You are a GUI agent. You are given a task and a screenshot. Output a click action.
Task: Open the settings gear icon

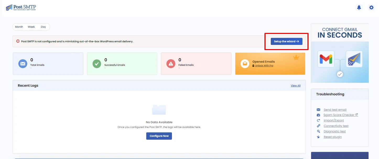371,8
